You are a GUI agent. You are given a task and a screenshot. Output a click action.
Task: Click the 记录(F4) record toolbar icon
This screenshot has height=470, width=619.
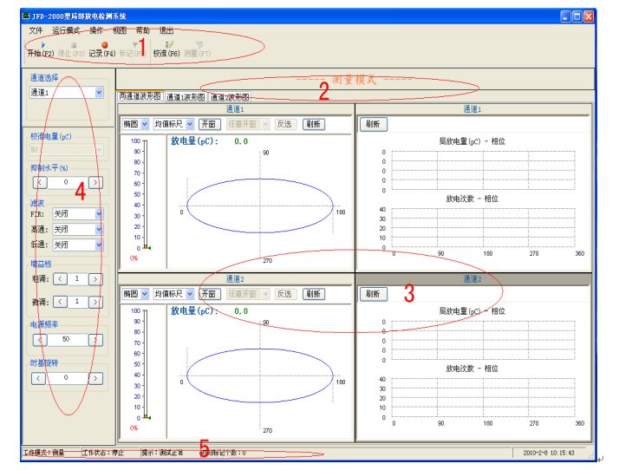[102, 49]
